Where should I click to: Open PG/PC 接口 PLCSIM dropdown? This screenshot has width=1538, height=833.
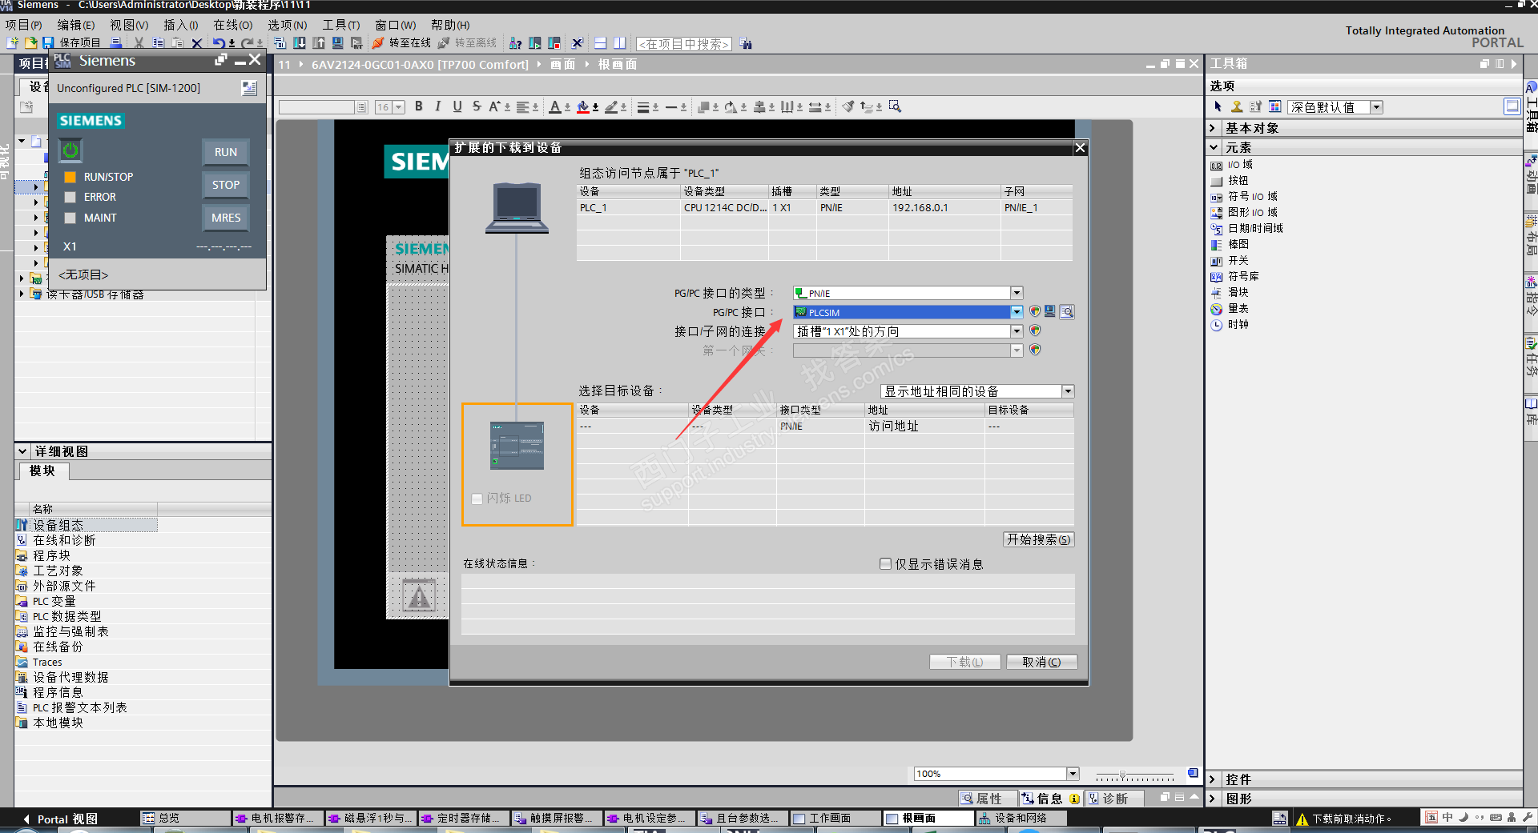tap(1017, 312)
